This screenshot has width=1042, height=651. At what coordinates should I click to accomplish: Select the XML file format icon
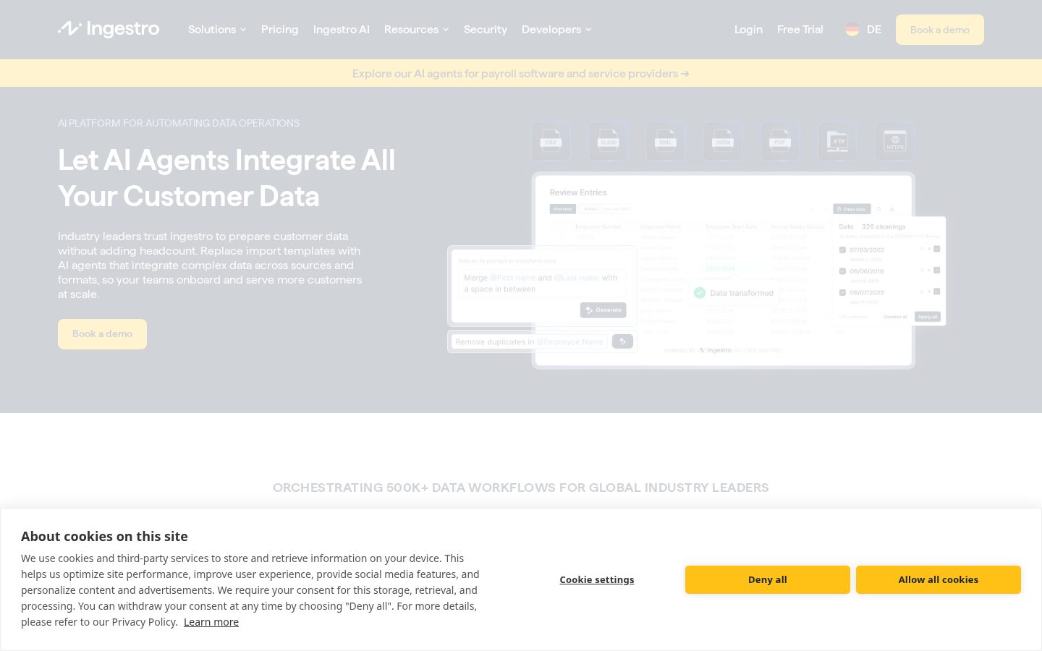[665, 141]
